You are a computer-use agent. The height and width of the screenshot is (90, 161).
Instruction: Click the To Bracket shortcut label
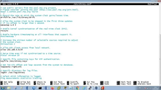pos(143,82)
